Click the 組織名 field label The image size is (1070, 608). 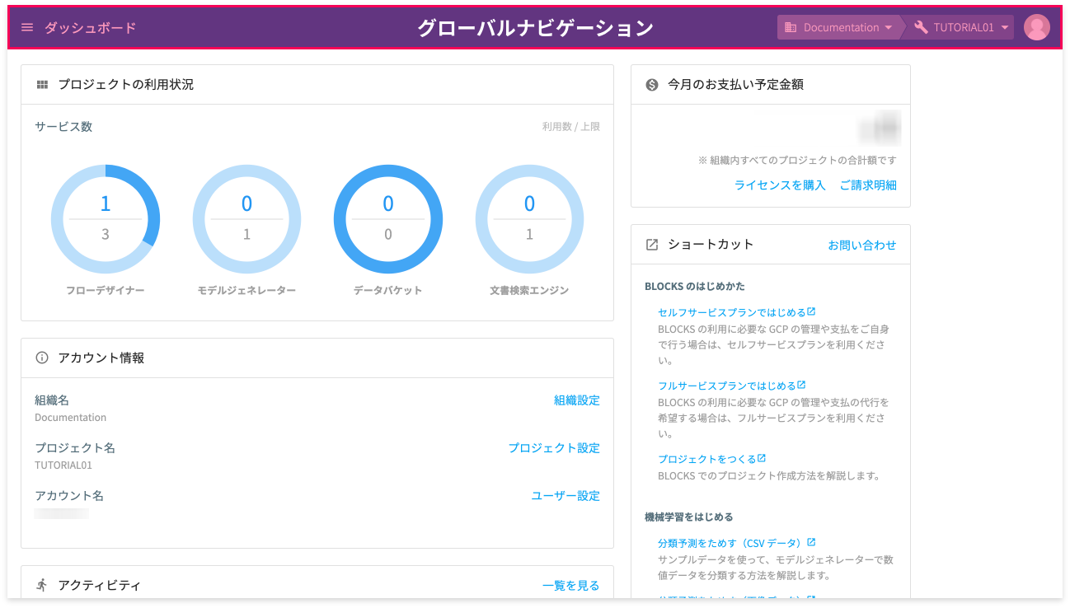[x=52, y=400]
